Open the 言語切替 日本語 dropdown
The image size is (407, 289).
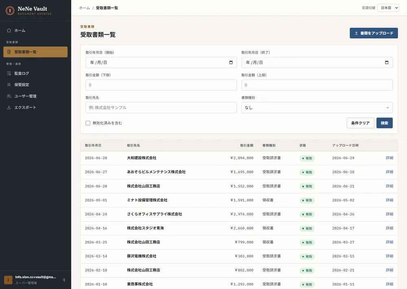[x=388, y=8]
